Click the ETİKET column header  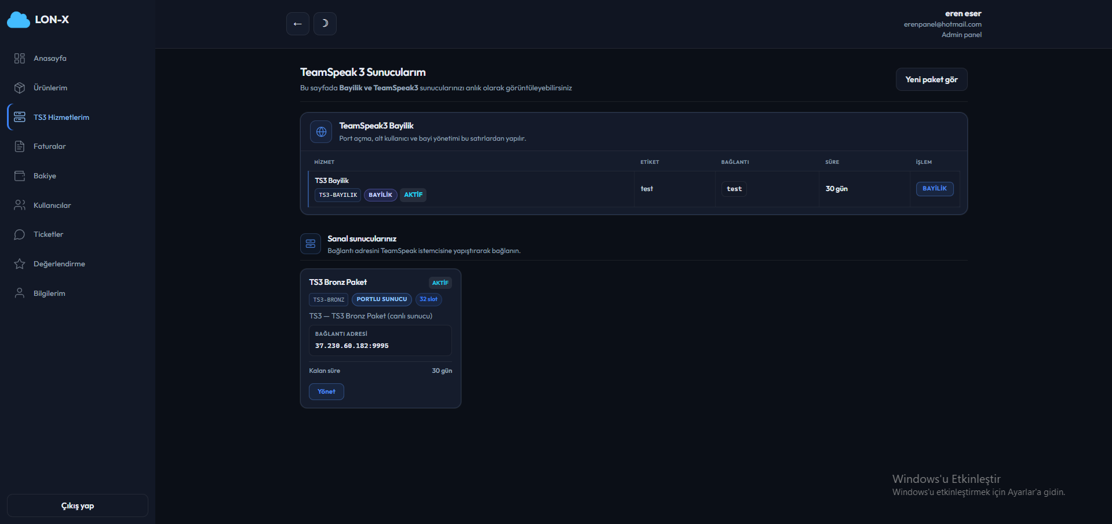point(650,162)
